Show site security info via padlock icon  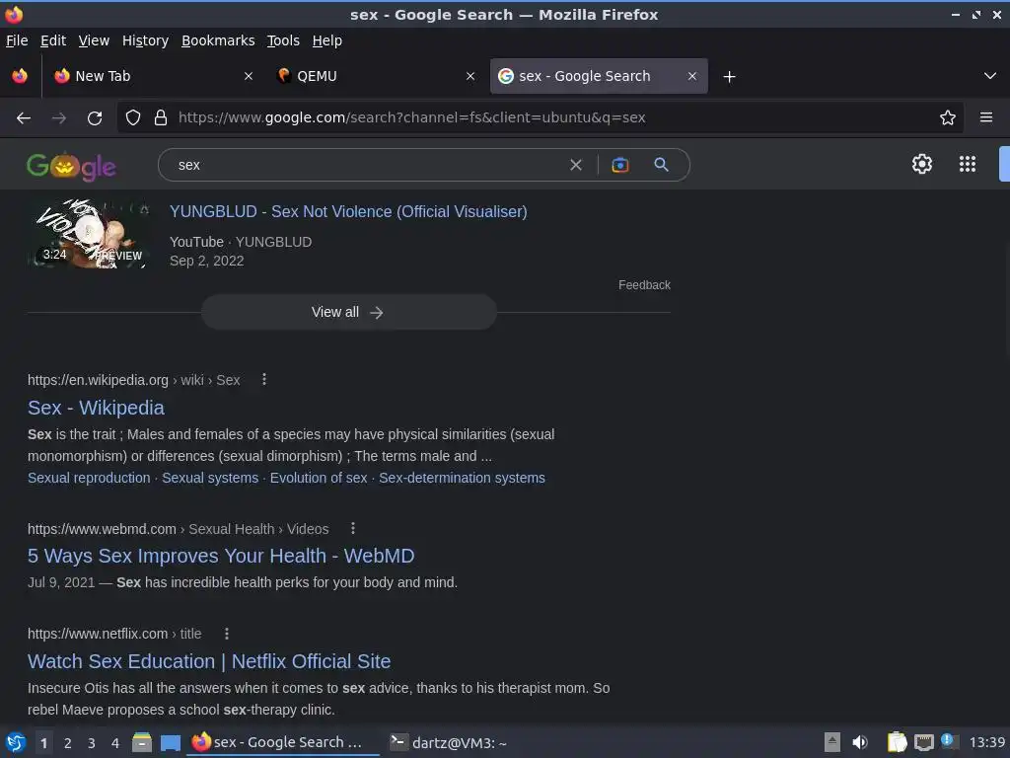click(x=161, y=117)
